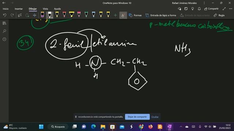This screenshot has width=234, height=131.
Task: Go back with the arrow in title bar
Action: (4, 3)
